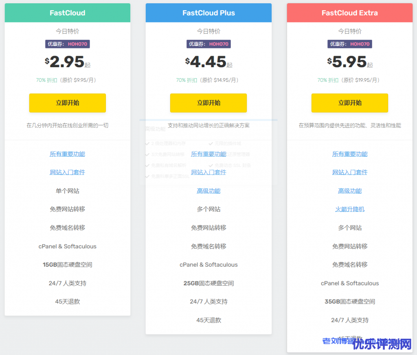Click 高级功能 link in FastCloud Extra column
Viewport: 417px width, 355px height.
[x=349, y=191]
